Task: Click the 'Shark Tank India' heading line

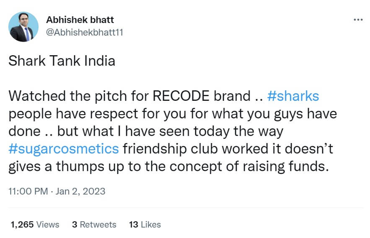Action: point(62,61)
